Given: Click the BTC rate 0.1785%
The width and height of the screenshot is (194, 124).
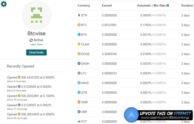Looking at the screenshot, I should tap(146, 25).
